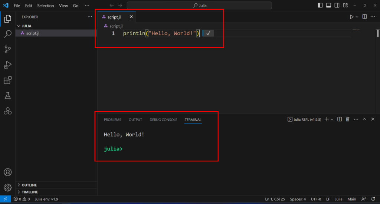This screenshot has height=204, width=380.
Task: Open the Testing flask view
Action: click(7, 96)
